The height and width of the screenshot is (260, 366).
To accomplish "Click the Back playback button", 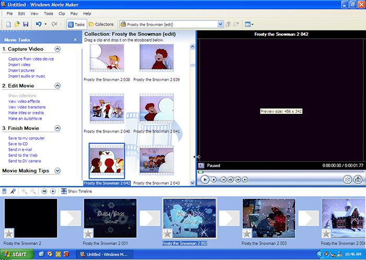I will coord(223,180).
